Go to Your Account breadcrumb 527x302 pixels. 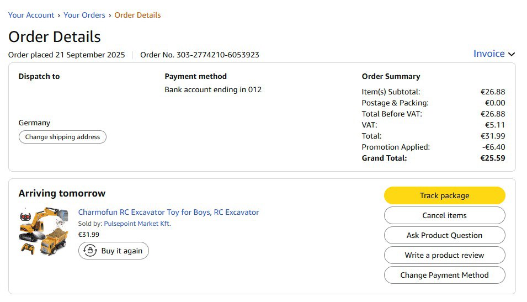[31, 15]
